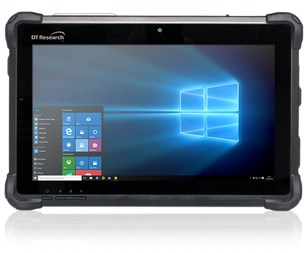This screenshot has height=253, width=307.
Task: Launch the green Xbox tile
Action: (x=68, y=163)
